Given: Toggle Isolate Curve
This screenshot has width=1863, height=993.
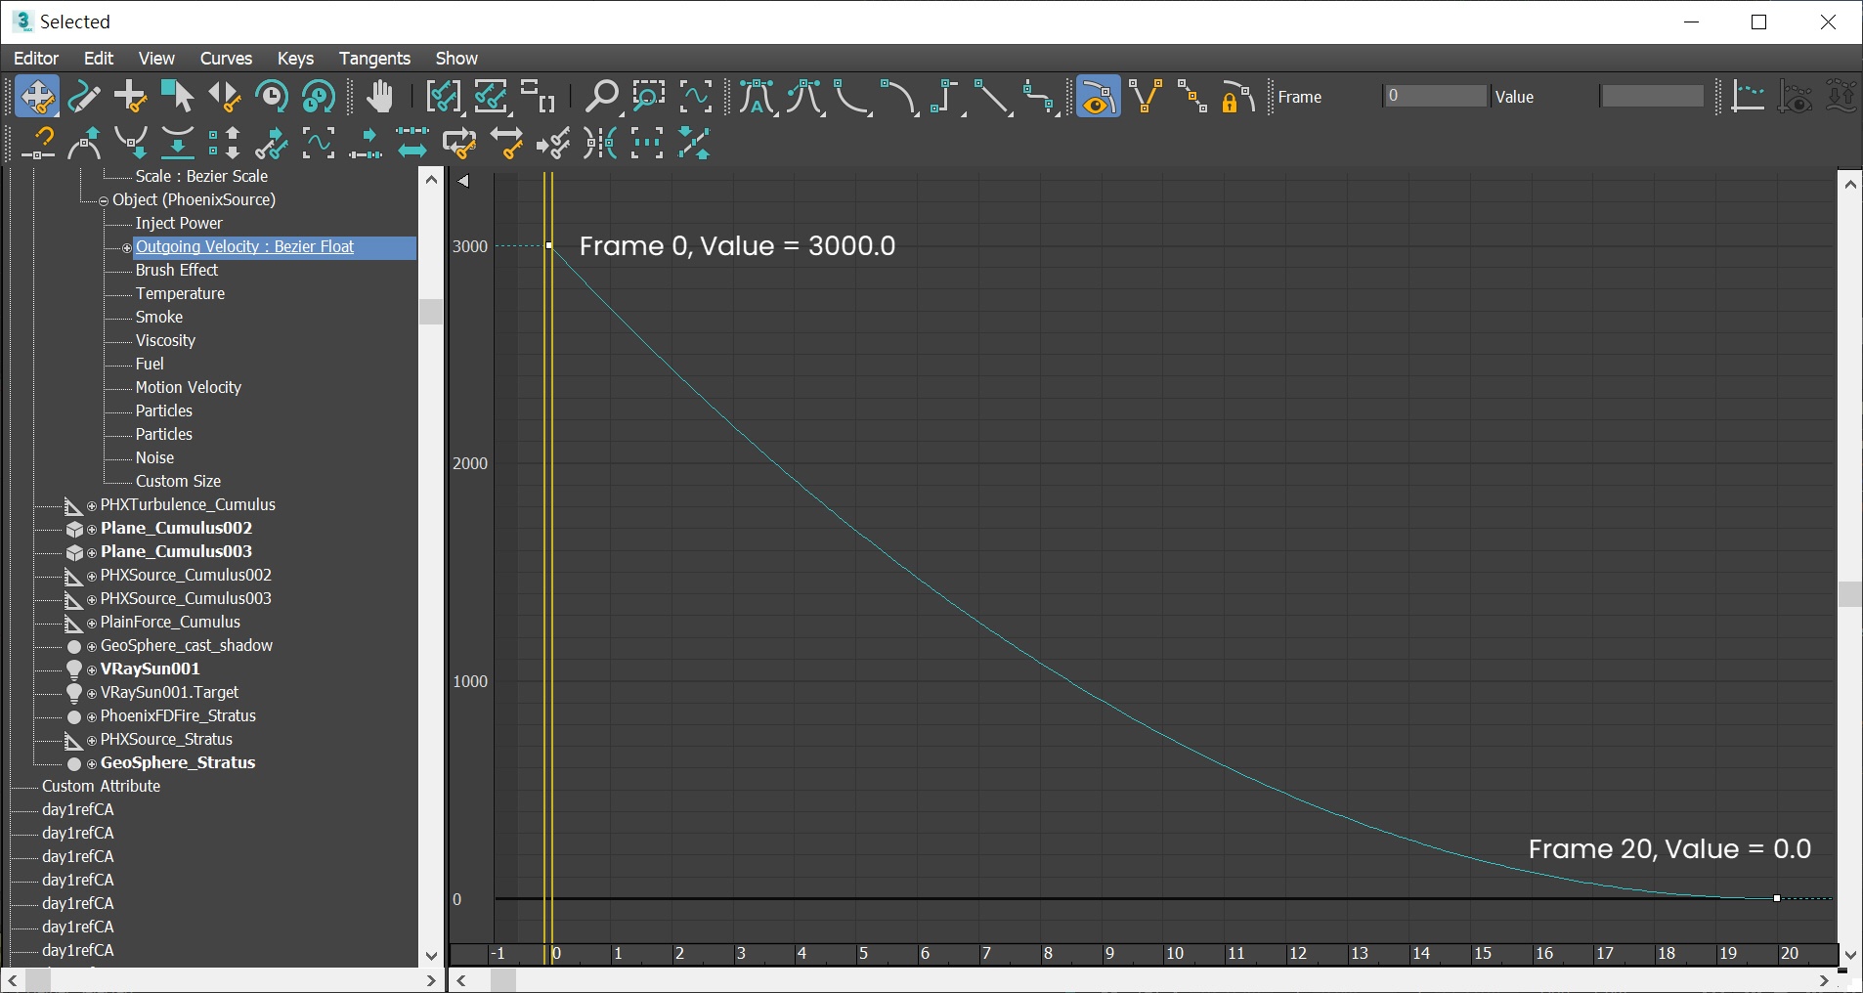Looking at the screenshot, I should click(695, 97).
